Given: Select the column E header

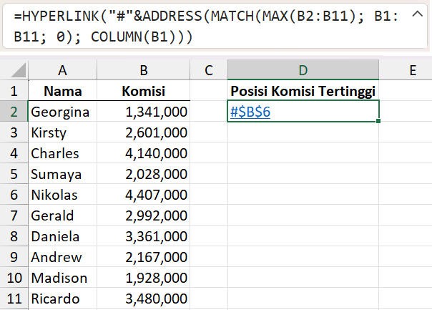Looking at the screenshot, I should click(413, 70).
